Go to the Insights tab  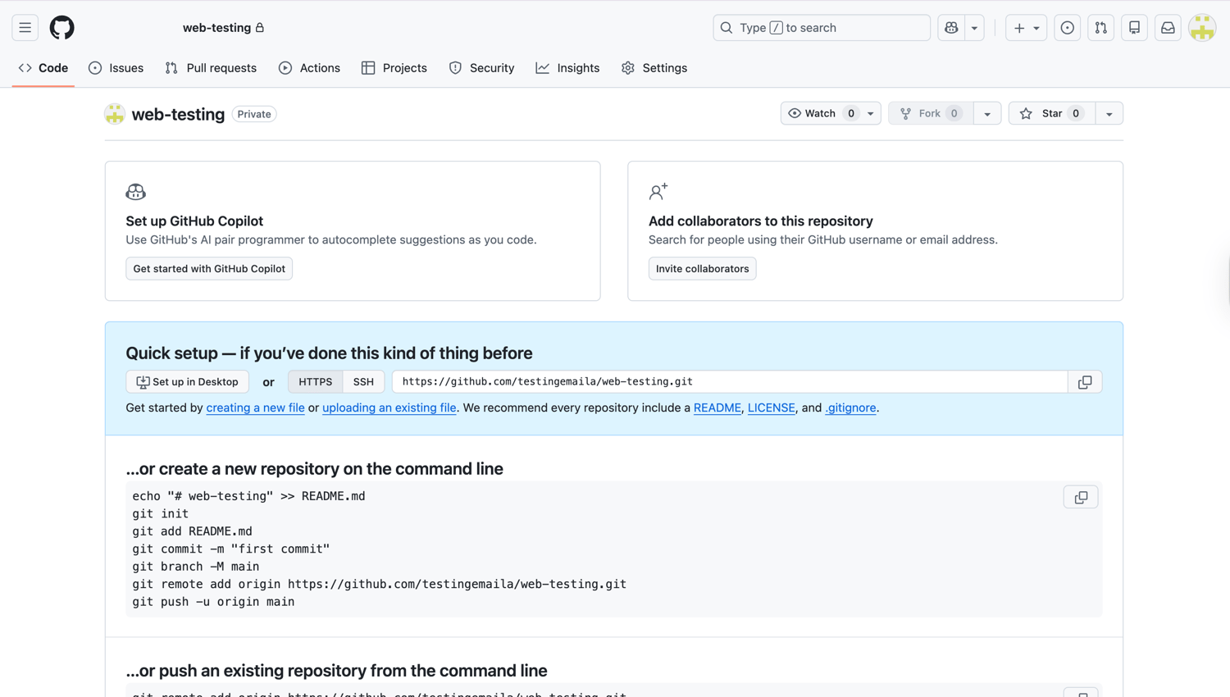pyautogui.click(x=567, y=68)
